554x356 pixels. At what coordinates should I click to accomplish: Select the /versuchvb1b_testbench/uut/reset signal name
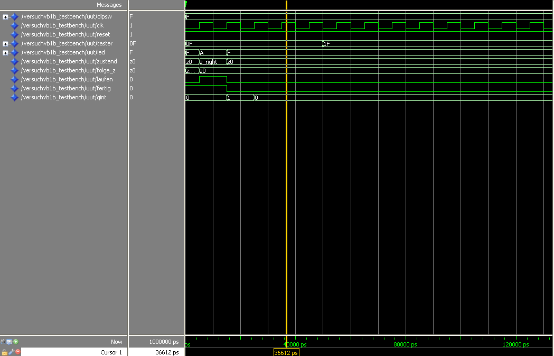(65, 35)
